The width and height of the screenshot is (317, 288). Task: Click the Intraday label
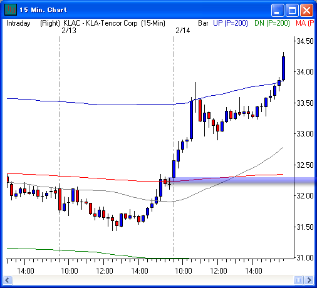(18, 23)
